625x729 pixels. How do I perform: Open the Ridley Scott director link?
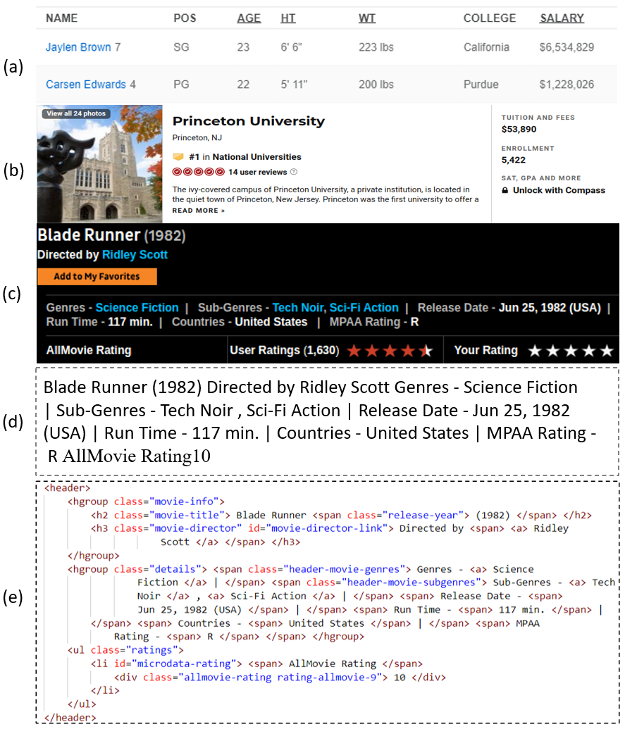pos(135,255)
